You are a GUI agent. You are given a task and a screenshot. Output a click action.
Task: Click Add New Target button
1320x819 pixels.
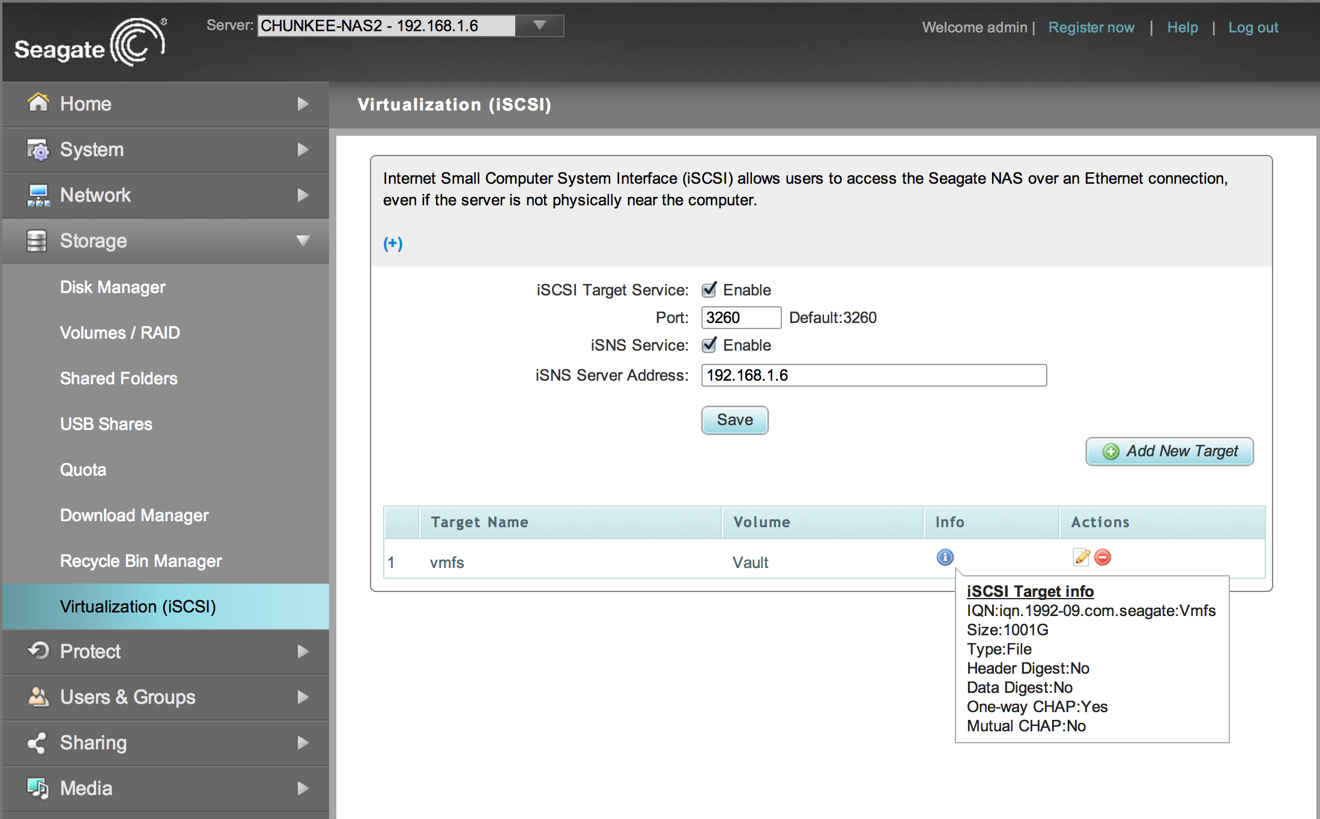pyautogui.click(x=1169, y=452)
